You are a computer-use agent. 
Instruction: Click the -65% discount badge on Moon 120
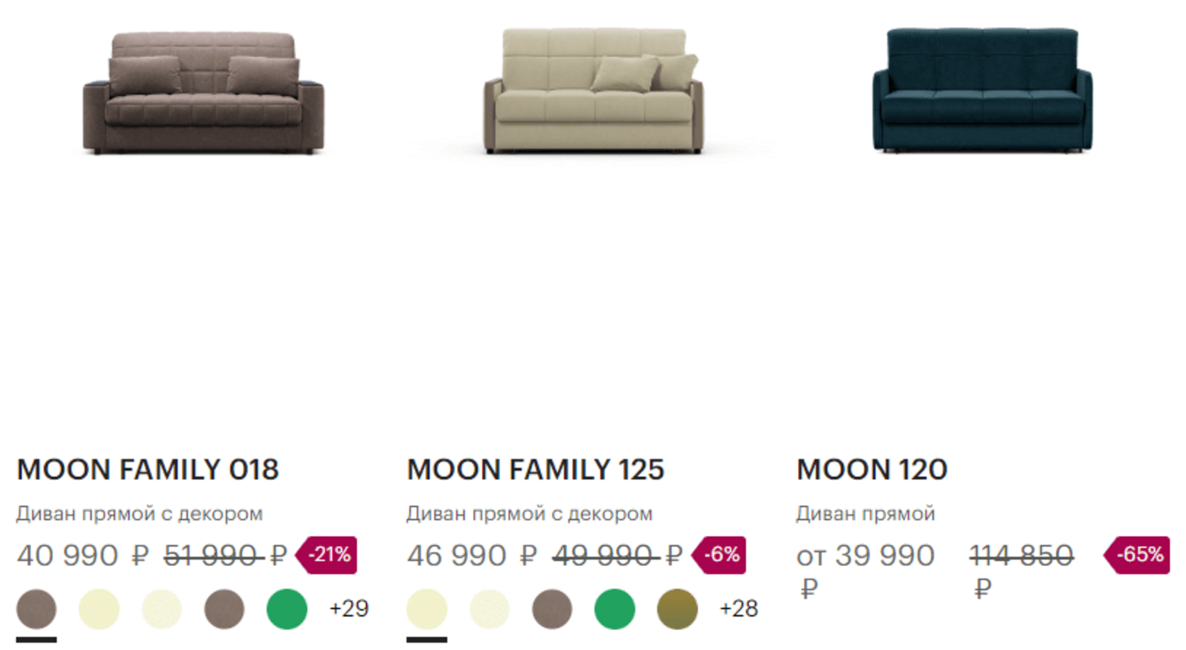pyautogui.click(x=1138, y=555)
